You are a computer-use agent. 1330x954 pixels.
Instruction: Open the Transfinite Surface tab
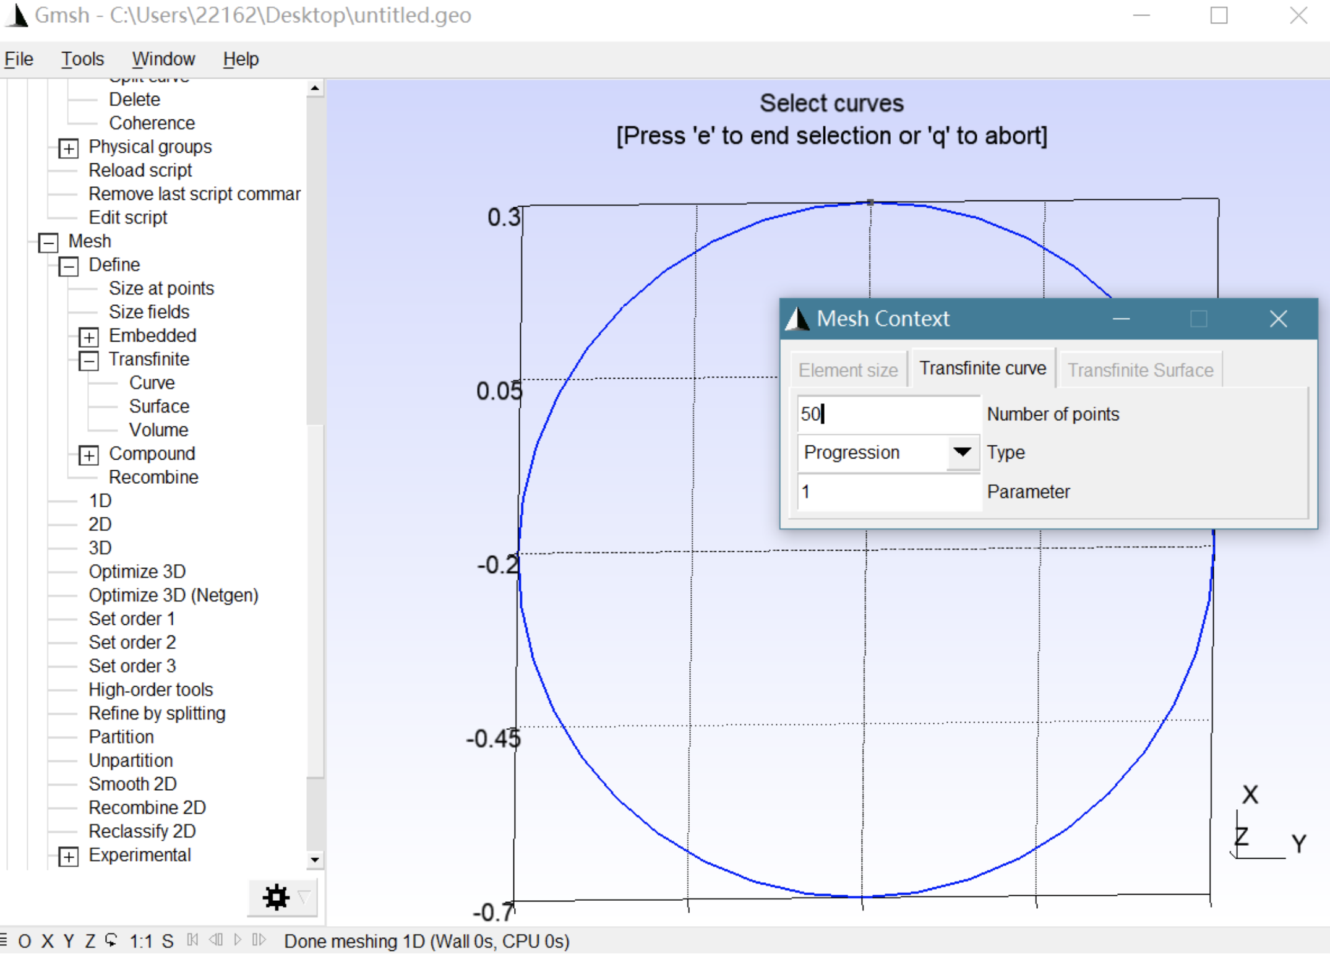coord(1140,370)
